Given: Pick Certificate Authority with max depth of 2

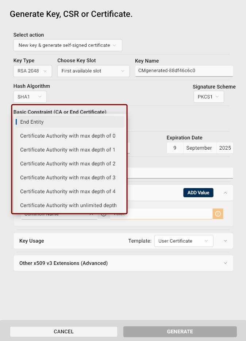Looking at the screenshot, I should click(x=68, y=164).
